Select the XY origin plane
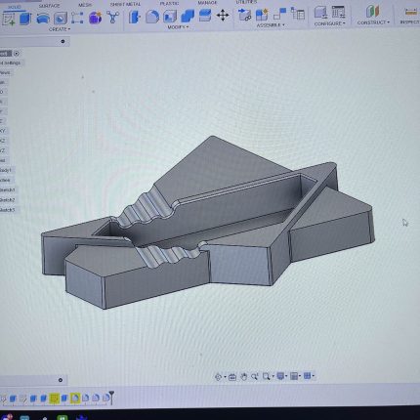 click(3, 131)
